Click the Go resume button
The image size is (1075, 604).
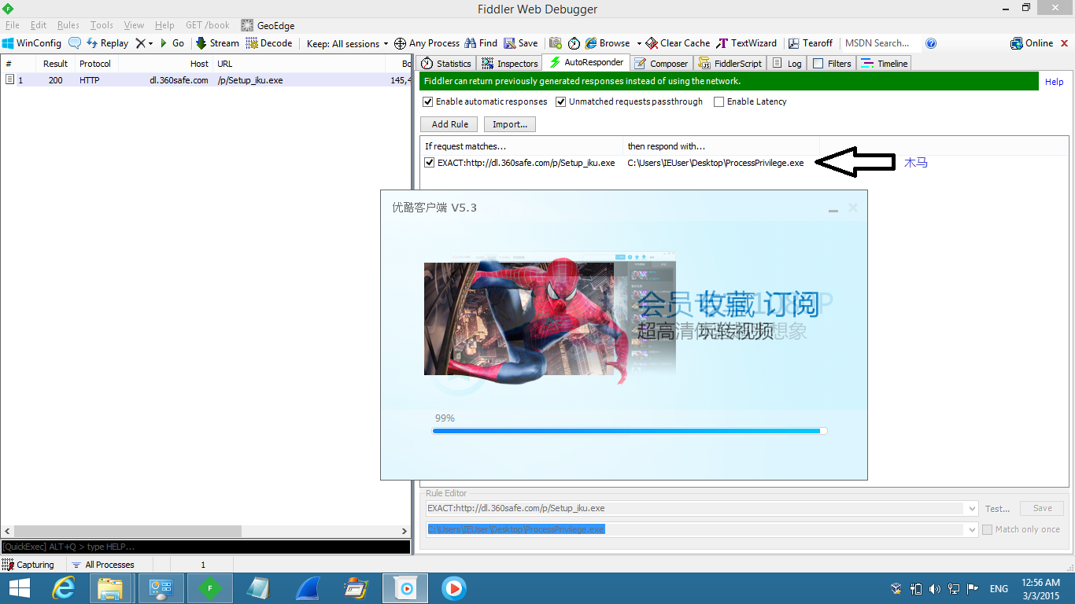tap(172, 43)
